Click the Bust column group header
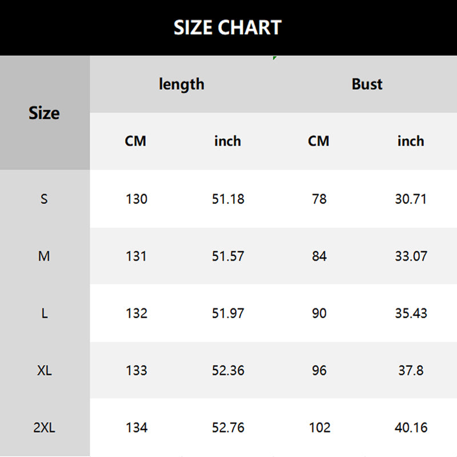This screenshot has height=457, width=457. coord(367,84)
